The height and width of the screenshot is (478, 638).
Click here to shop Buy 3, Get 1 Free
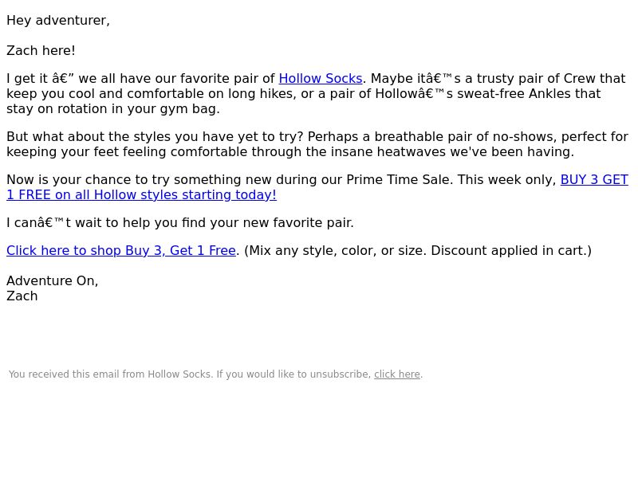coord(121,250)
